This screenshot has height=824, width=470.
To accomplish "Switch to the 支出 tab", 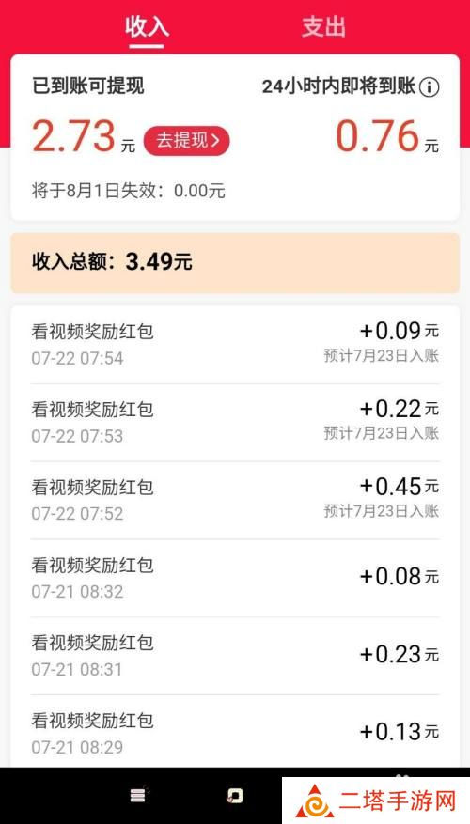I will click(323, 26).
